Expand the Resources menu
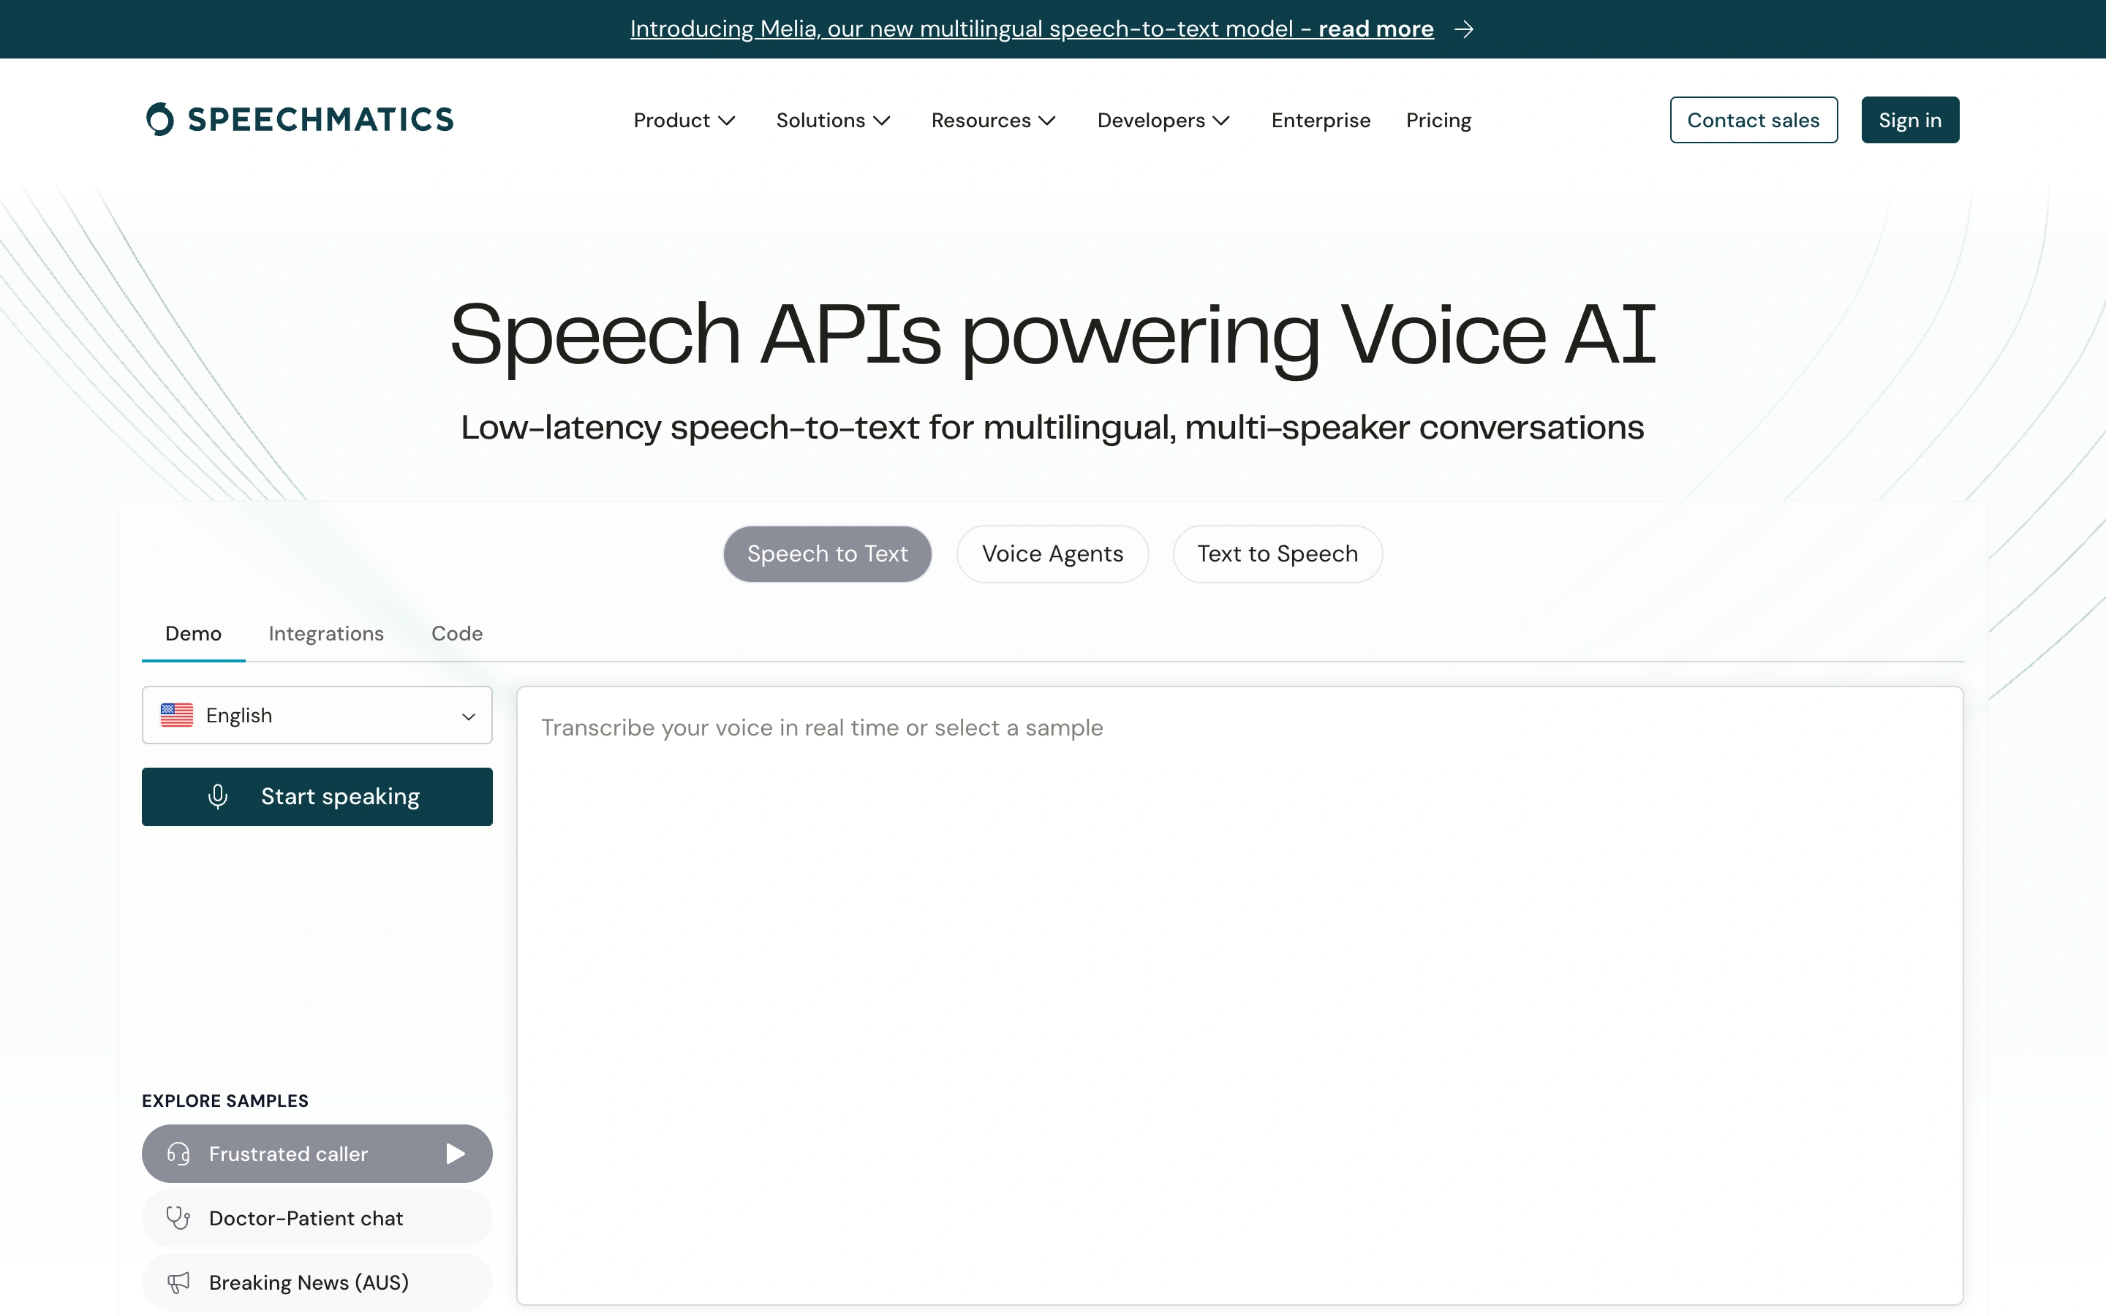The height and width of the screenshot is (1316, 2106). click(993, 120)
